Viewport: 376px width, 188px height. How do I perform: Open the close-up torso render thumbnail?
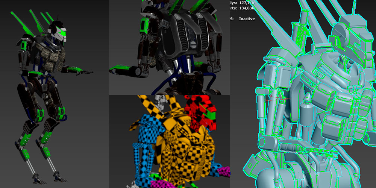click(x=169, y=47)
